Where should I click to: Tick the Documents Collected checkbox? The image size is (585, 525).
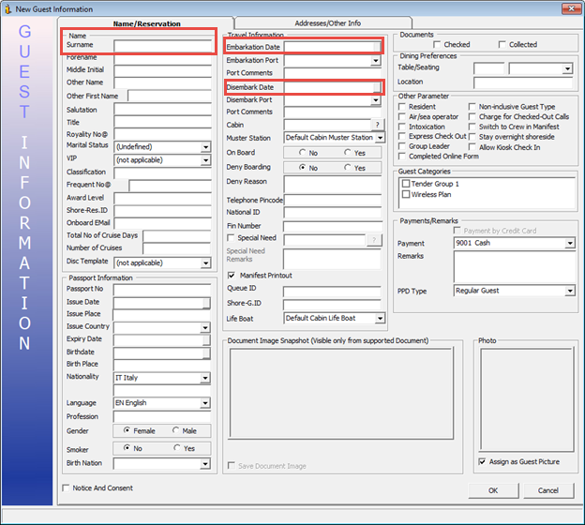tap(502, 45)
